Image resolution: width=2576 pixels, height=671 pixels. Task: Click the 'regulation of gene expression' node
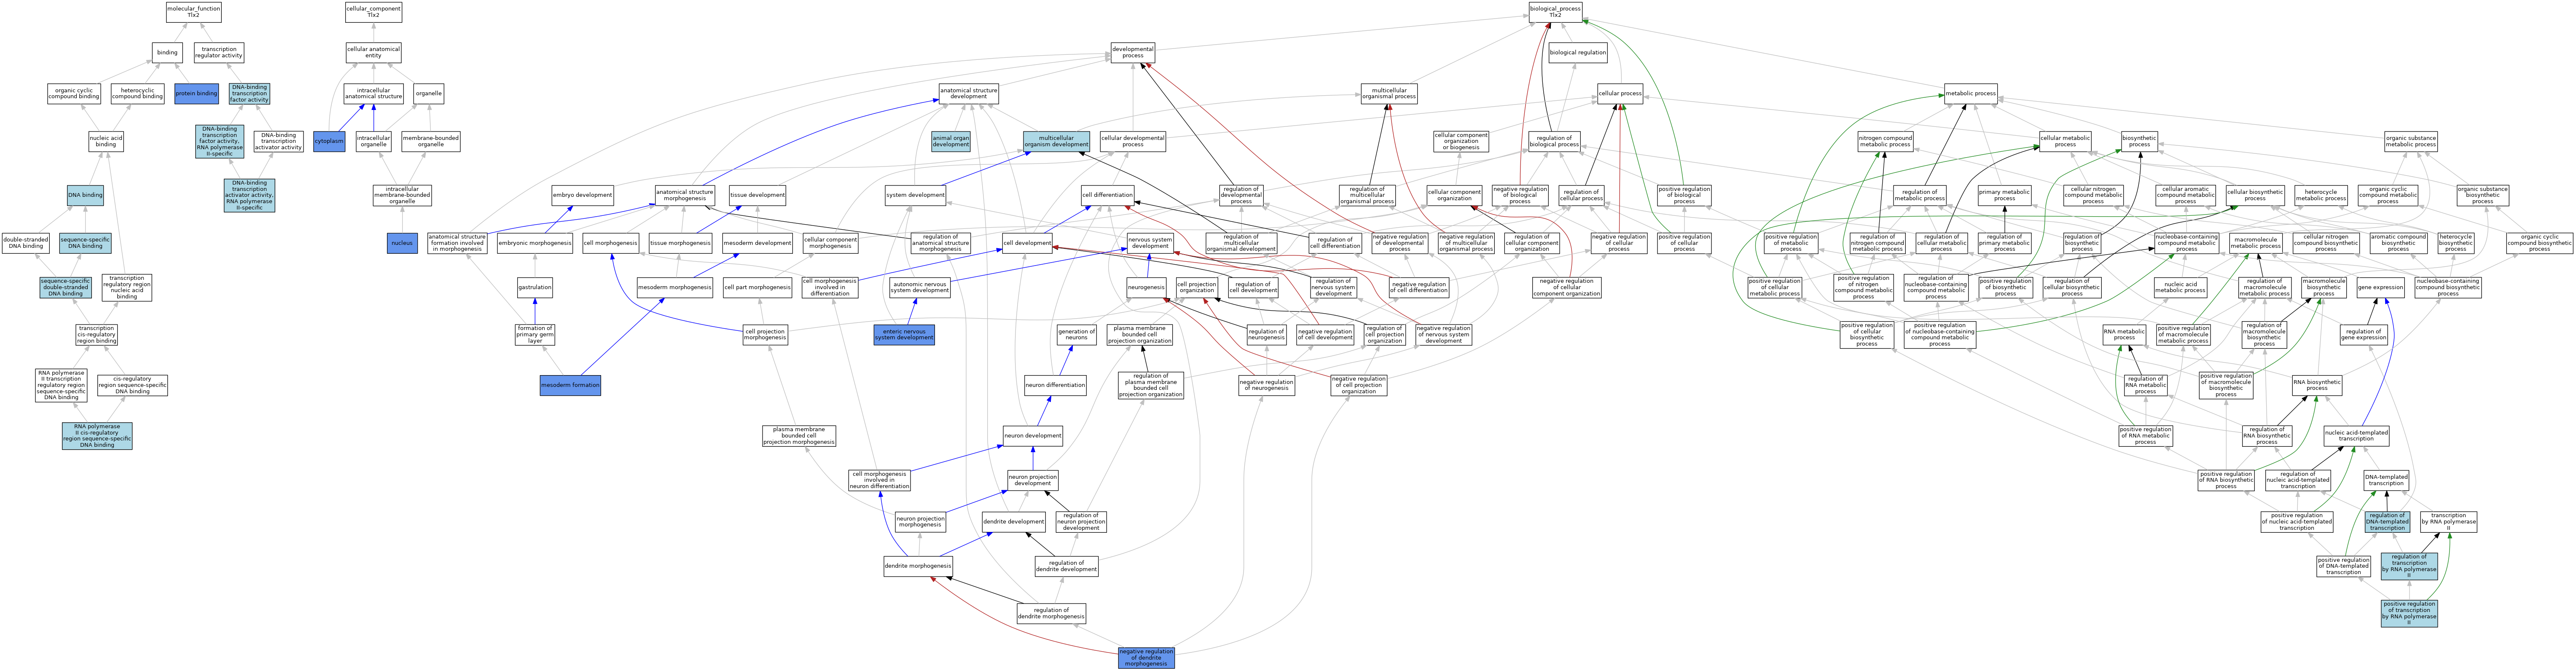click(2364, 335)
